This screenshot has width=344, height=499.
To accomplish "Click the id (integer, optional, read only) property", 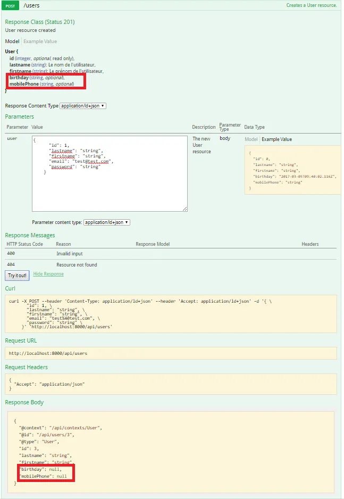I will point(41,59).
